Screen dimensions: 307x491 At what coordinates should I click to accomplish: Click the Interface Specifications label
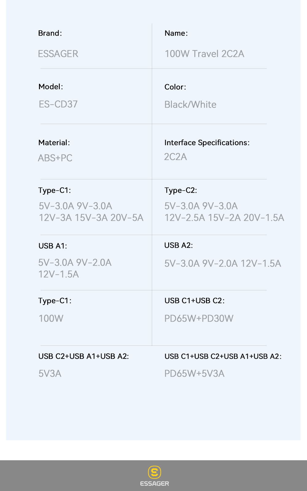[x=207, y=143]
